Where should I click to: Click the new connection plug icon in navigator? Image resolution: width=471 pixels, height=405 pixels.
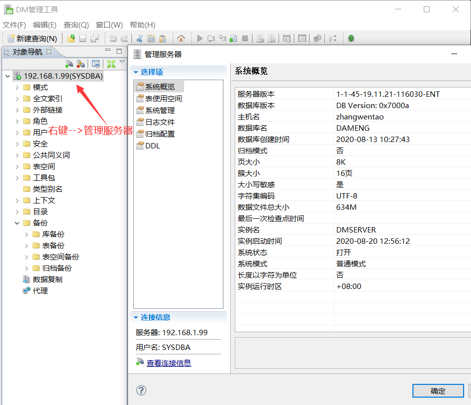pos(69,63)
